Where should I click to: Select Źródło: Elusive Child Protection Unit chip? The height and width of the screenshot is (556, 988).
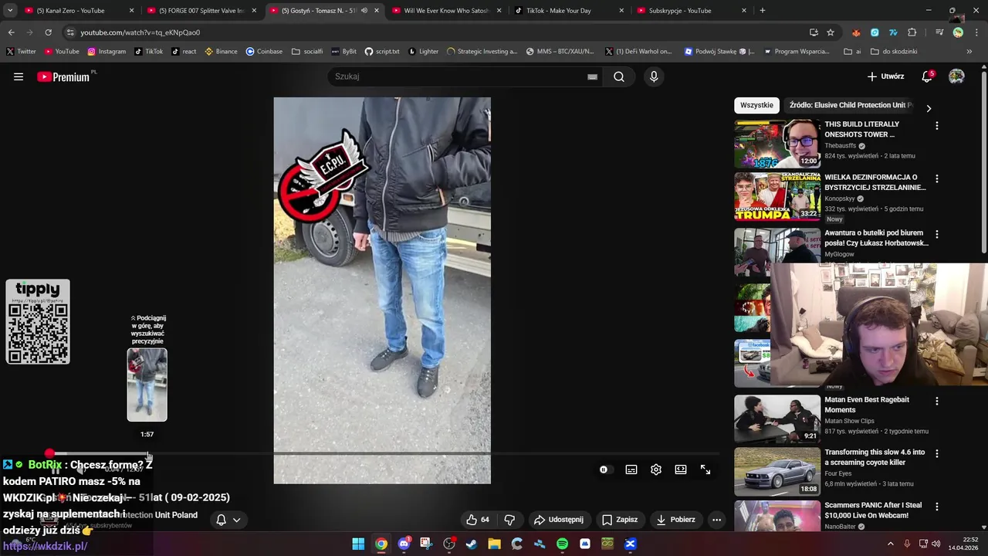click(851, 105)
